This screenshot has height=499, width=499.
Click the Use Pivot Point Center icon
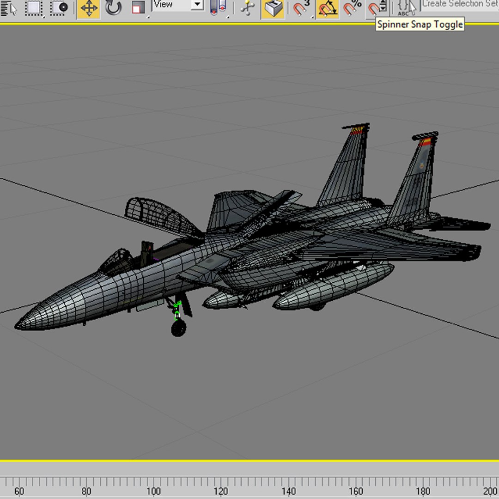point(219,8)
